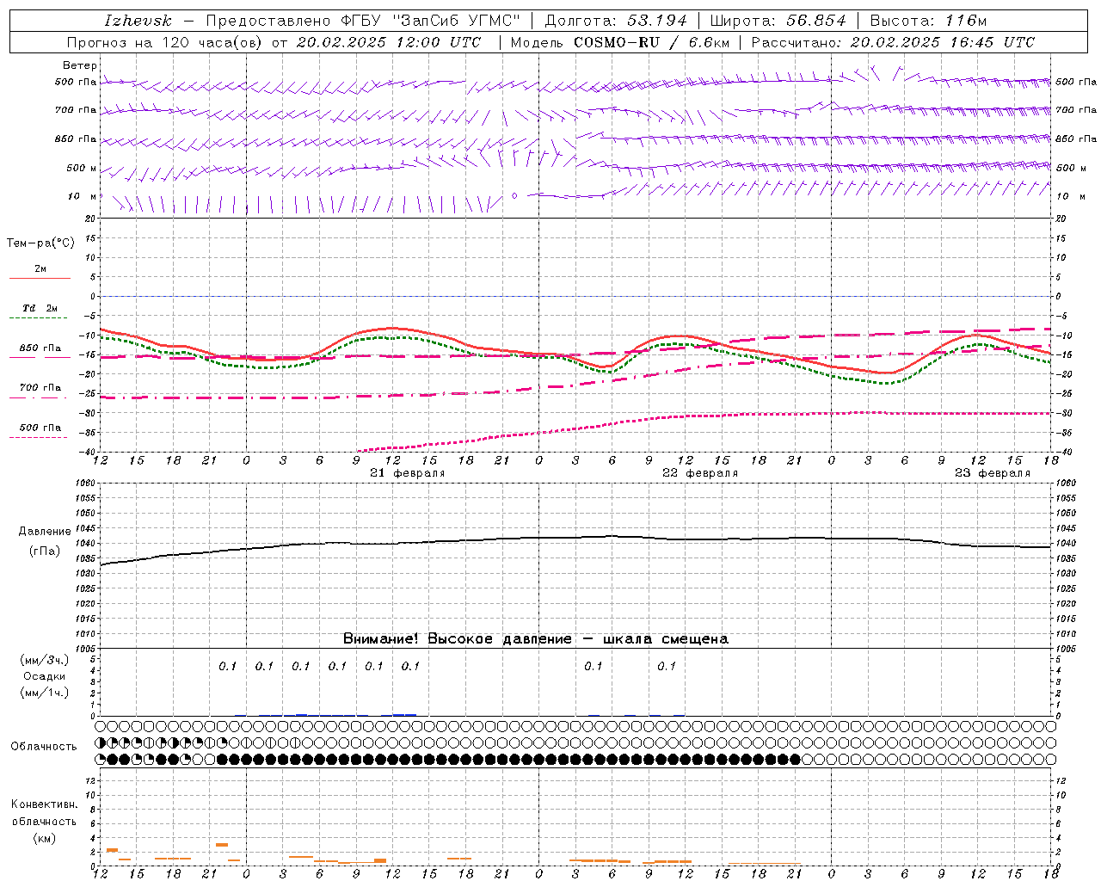Click the '850 гПа' temperature legend entry
Screen dimensions: 1101x881
pyautogui.click(x=40, y=348)
